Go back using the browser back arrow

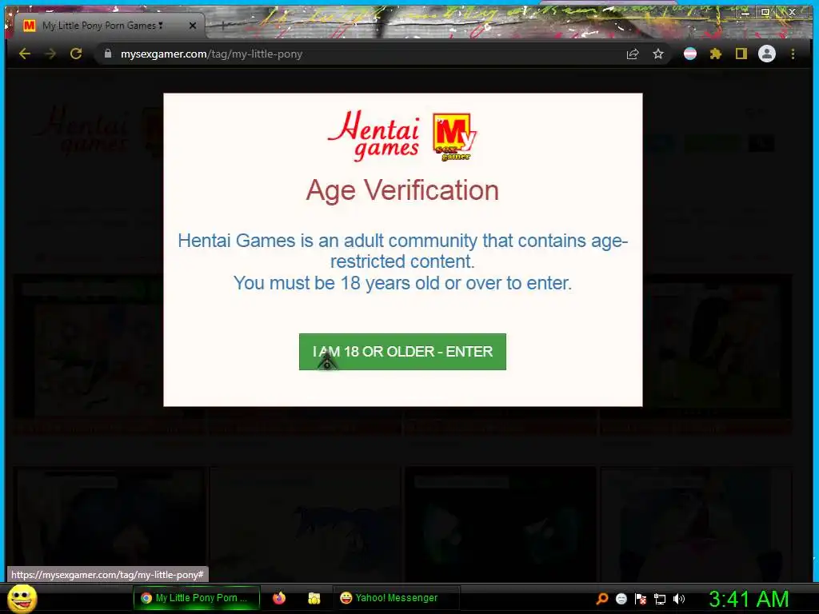(x=25, y=54)
